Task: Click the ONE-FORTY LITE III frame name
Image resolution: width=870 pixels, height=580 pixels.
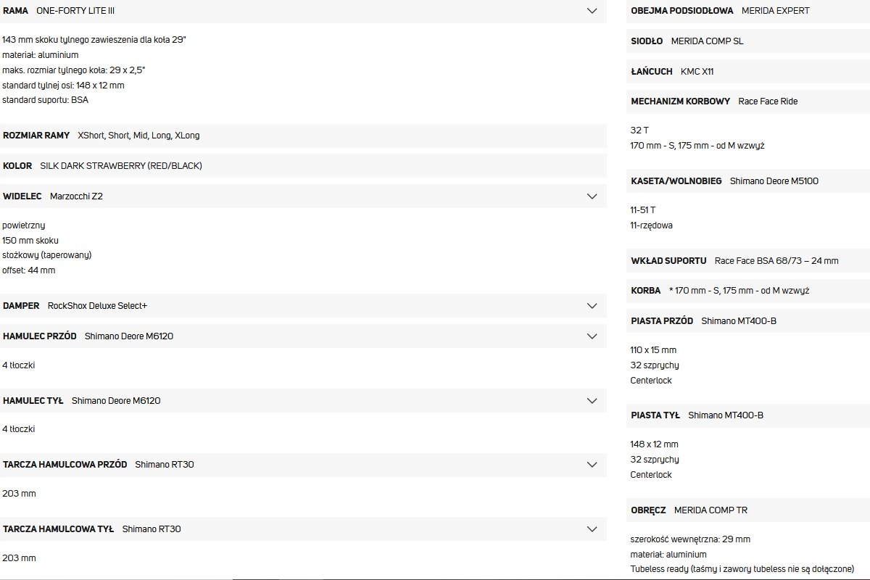Action: [x=75, y=11]
